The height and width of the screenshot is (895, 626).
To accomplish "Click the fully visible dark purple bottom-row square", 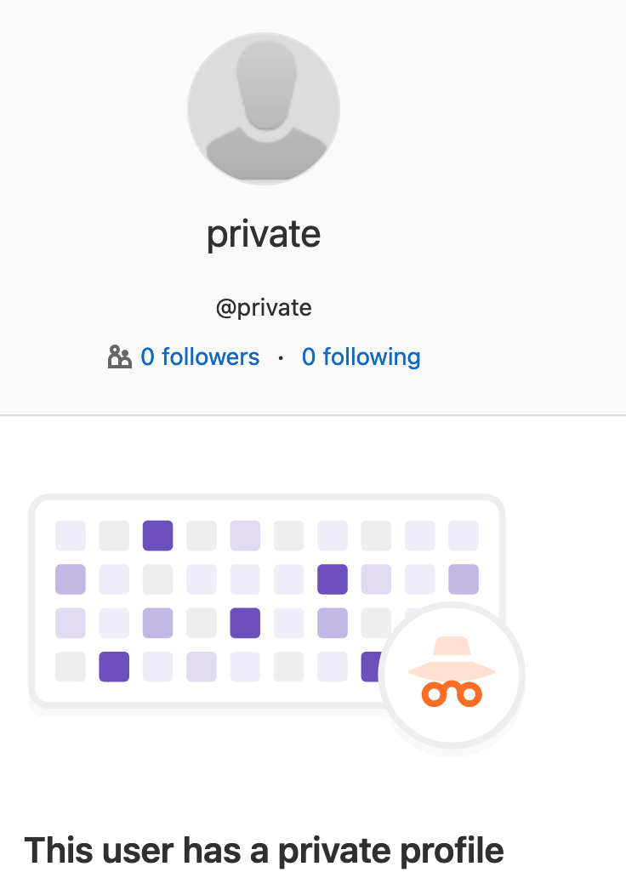I will pyautogui.click(x=114, y=667).
